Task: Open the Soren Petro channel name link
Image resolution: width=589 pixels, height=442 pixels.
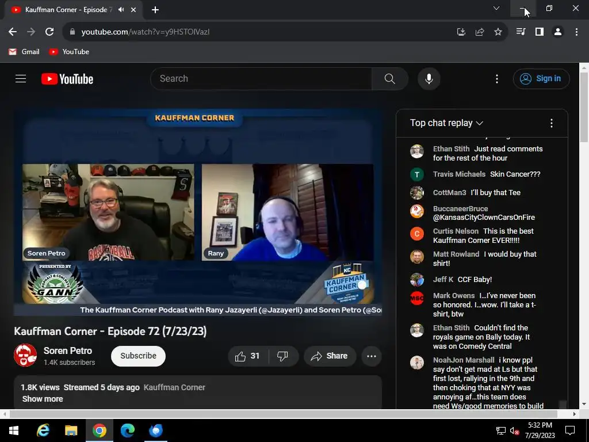Action: coord(68,350)
